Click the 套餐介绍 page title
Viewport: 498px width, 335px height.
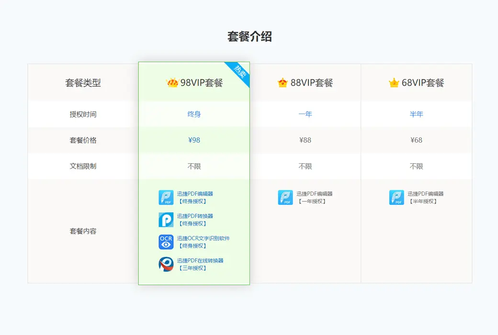pos(249,36)
